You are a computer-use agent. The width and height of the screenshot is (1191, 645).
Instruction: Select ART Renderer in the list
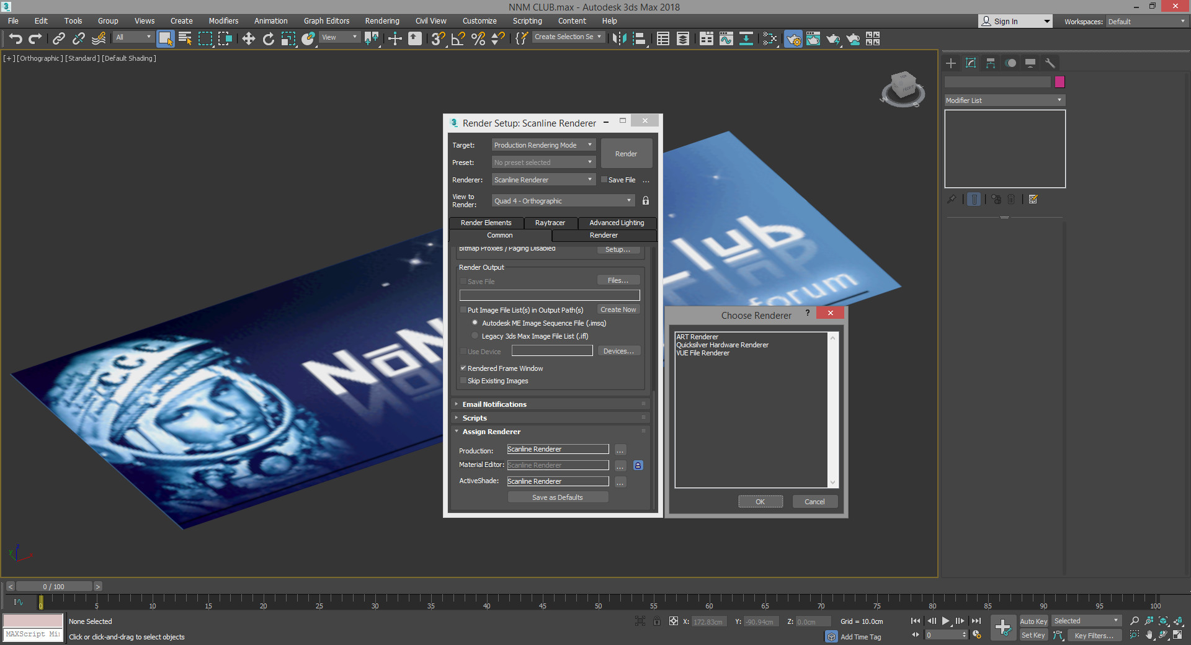coord(697,337)
